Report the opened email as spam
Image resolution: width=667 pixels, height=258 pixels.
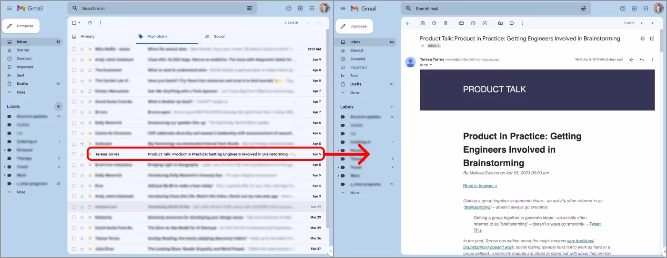click(434, 23)
